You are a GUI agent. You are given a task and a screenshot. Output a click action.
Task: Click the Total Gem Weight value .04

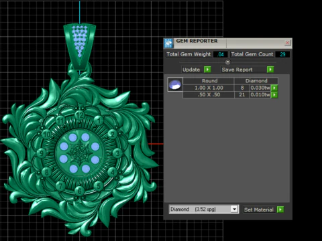coord(221,54)
